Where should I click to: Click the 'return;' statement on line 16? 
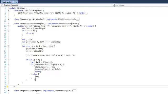click(30, 33)
